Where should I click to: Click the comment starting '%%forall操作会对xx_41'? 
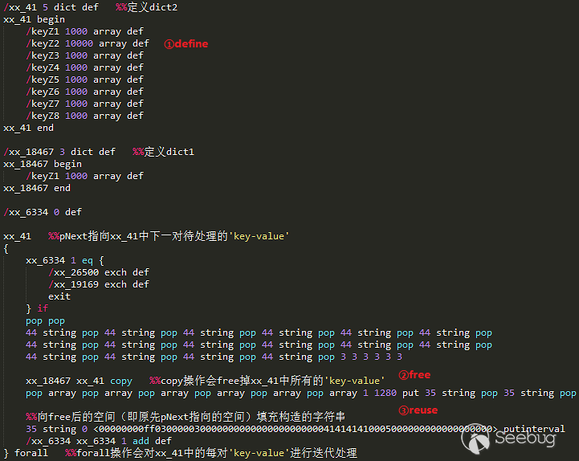(211, 453)
